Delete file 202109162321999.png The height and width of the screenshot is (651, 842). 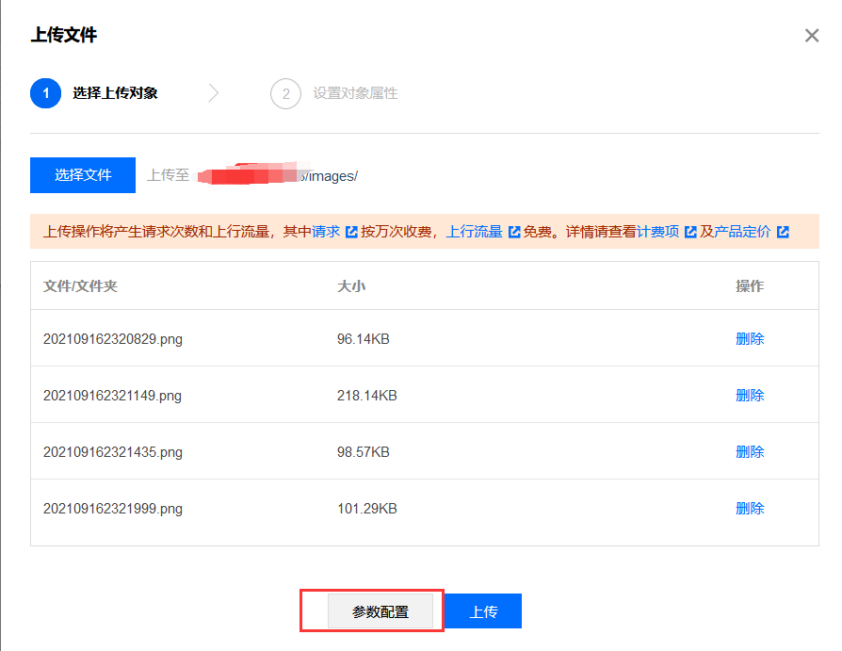(750, 508)
